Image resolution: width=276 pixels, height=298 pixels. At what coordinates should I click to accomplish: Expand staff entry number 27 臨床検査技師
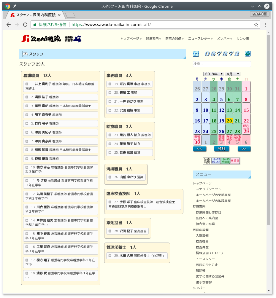point(110,202)
